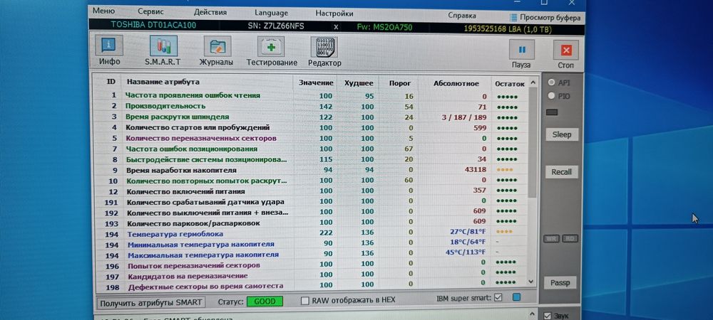Click the blue square next to IBM super smart
The image size is (713, 320).
click(516, 298)
